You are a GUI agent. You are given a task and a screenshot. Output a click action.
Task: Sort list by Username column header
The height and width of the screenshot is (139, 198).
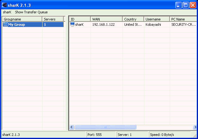click(x=157, y=19)
